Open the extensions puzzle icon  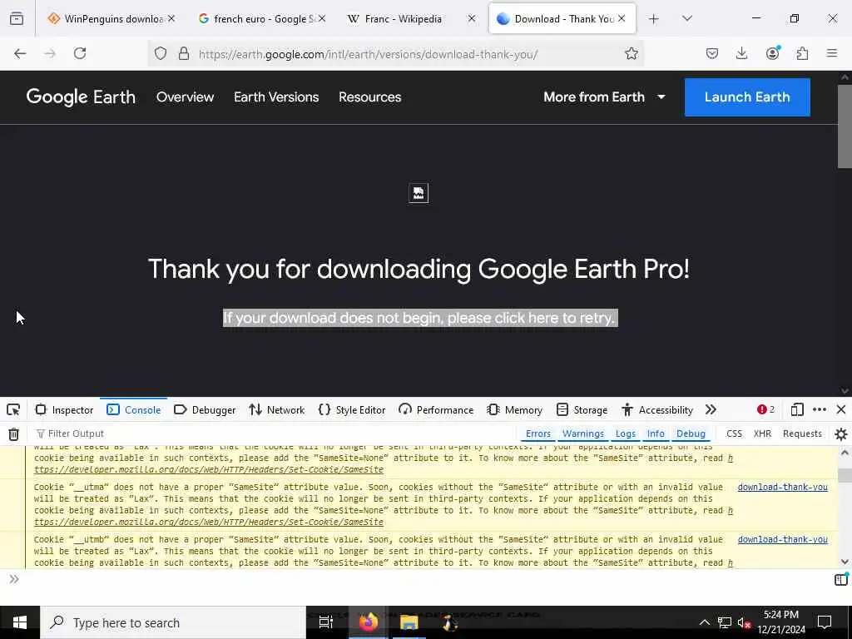tap(802, 53)
